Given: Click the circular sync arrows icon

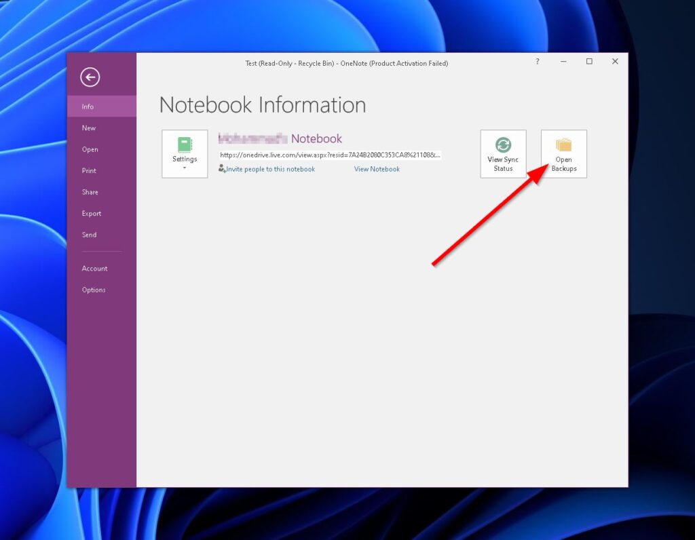Looking at the screenshot, I should 503,144.
